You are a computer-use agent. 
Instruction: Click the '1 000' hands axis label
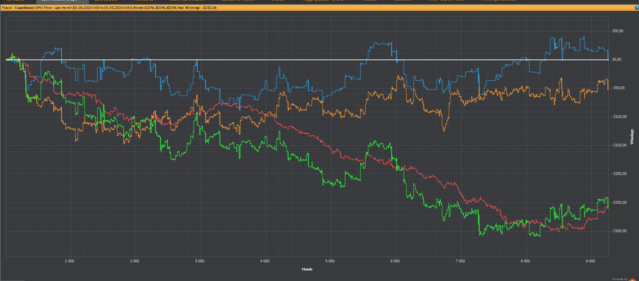69,261
